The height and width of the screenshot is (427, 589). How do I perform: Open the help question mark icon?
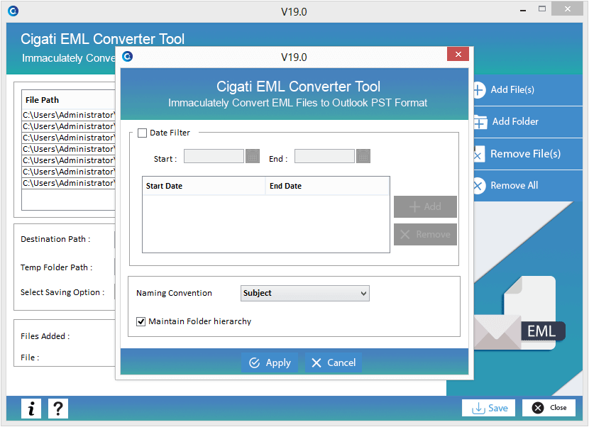pyautogui.click(x=58, y=409)
